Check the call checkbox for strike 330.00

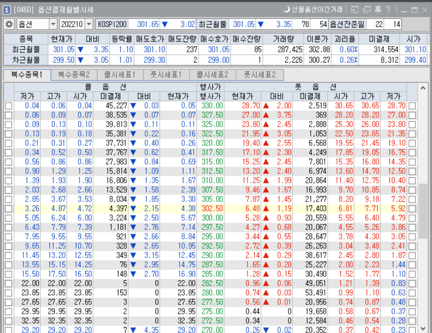(8, 106)
